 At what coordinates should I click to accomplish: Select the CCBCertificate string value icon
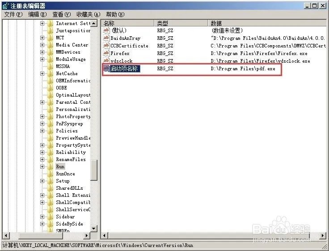click(x=106, y=46)
